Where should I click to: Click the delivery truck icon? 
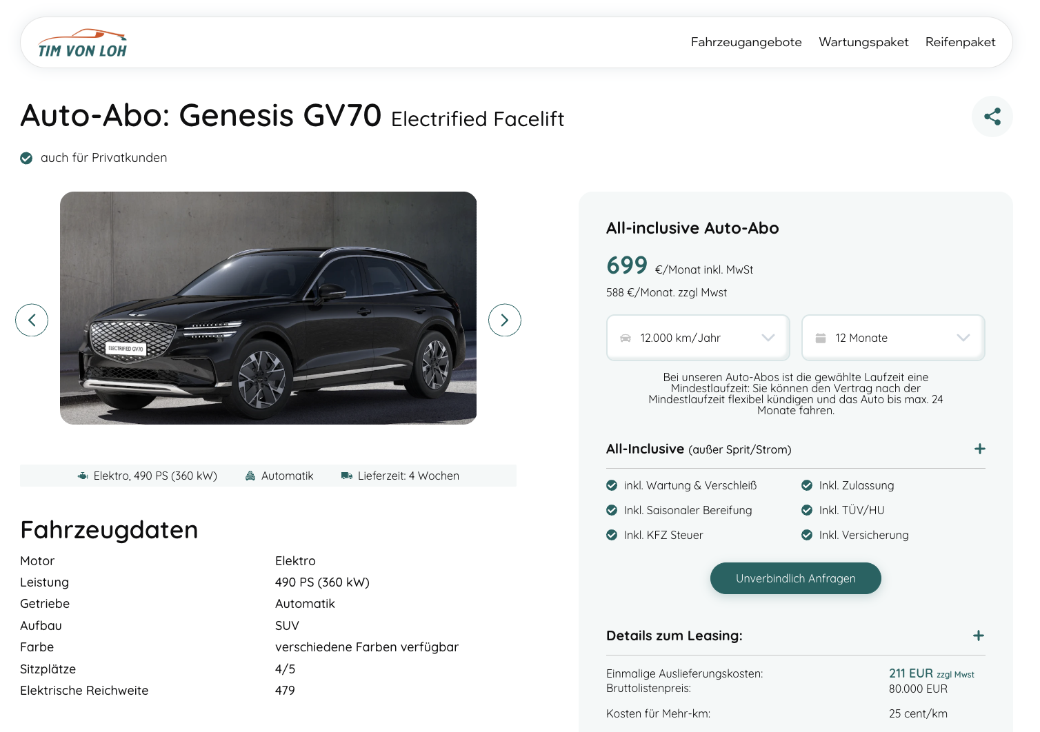pos(346,476)
